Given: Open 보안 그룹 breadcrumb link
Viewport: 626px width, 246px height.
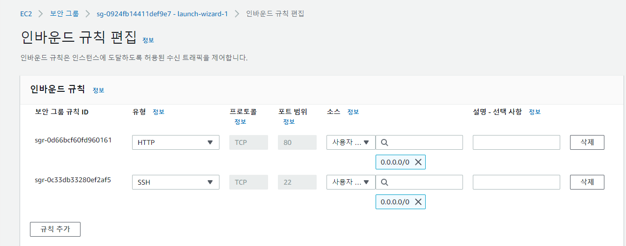Looking at the screenshot, I should coord(64,14).
